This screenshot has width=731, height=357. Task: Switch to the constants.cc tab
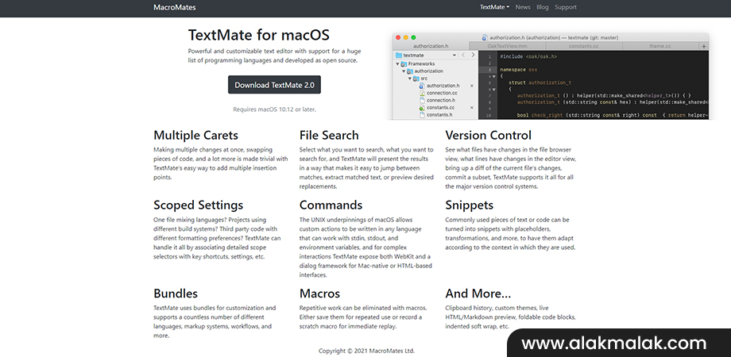[x=584, y=46]
